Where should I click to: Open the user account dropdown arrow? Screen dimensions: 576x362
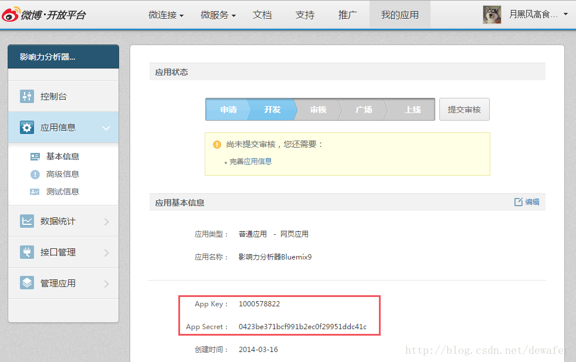tap(565, 14)
